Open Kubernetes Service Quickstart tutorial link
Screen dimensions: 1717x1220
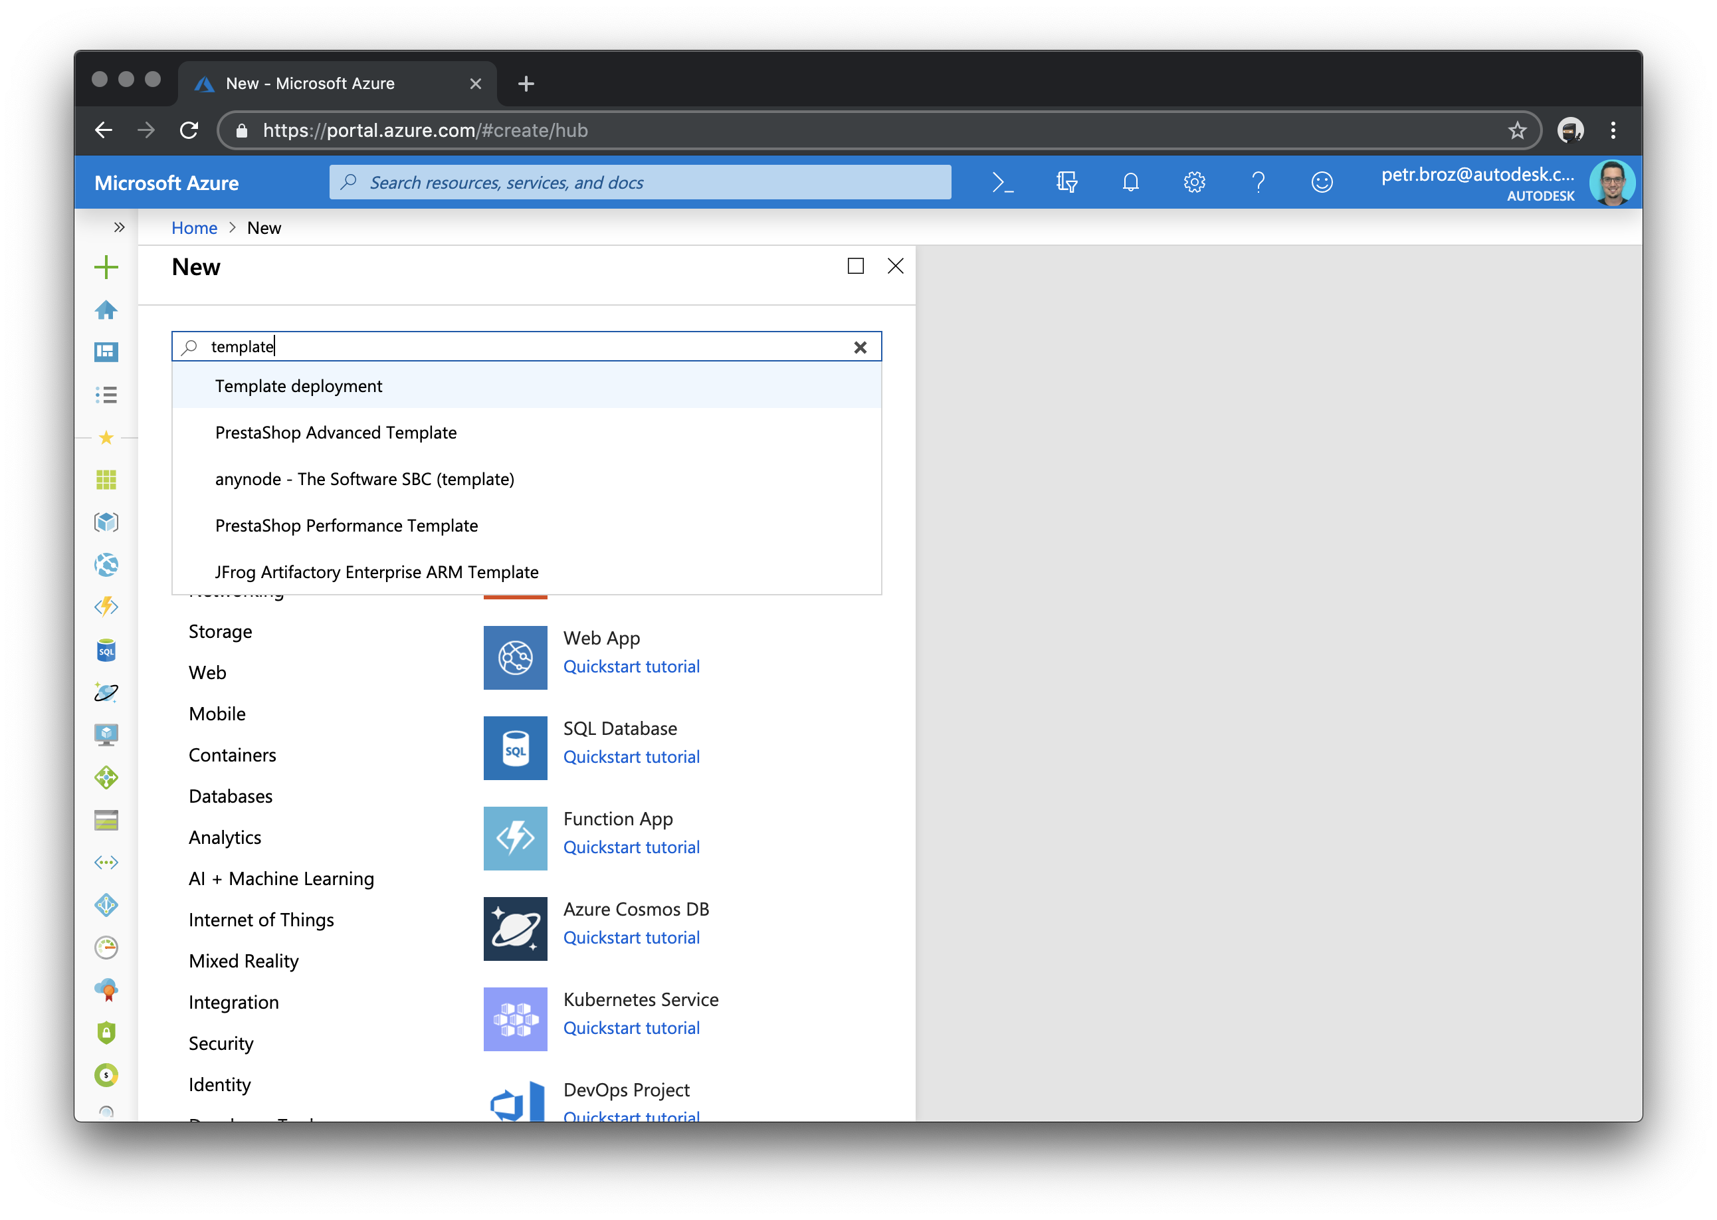click(x=632, y=1029)
